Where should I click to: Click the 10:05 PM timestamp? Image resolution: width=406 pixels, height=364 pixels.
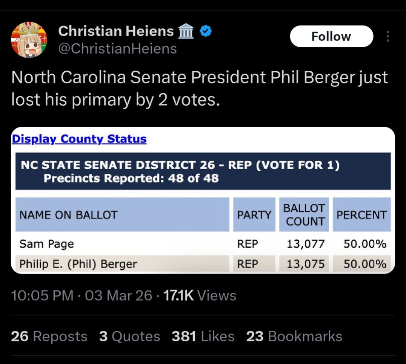pyautogui.click(x=42, y=295)
